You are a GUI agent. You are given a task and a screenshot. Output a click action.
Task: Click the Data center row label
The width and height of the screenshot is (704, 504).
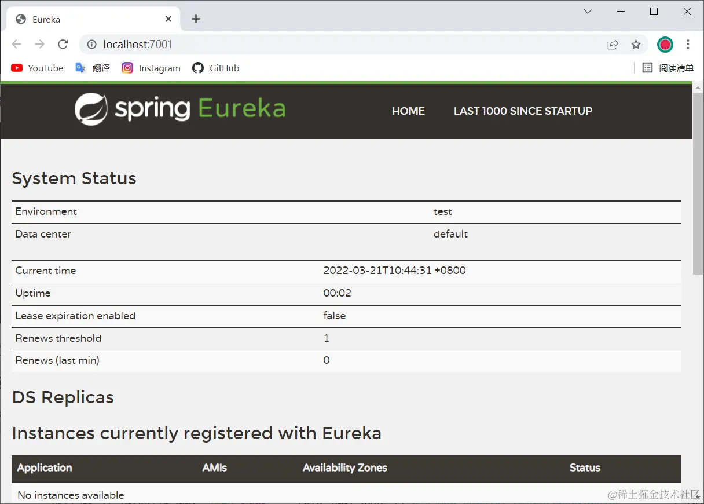pyautogui.click(x=43, y=234)
